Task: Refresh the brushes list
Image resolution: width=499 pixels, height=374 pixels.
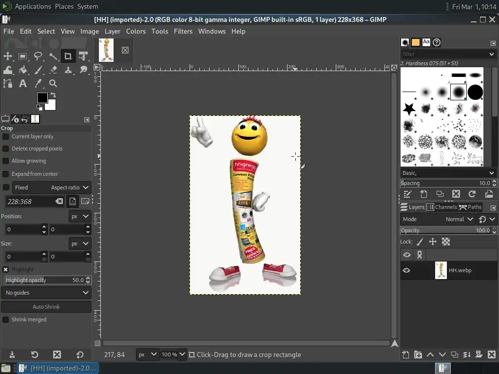Action: [x=472, y=194]
